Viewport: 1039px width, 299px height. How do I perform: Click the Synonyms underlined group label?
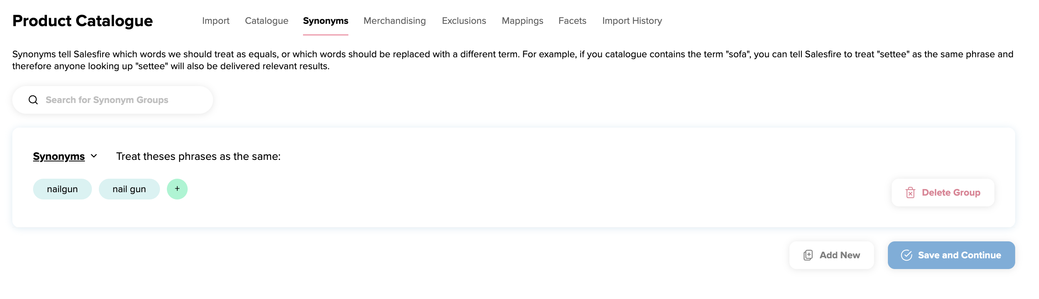[x=59, y=156]
